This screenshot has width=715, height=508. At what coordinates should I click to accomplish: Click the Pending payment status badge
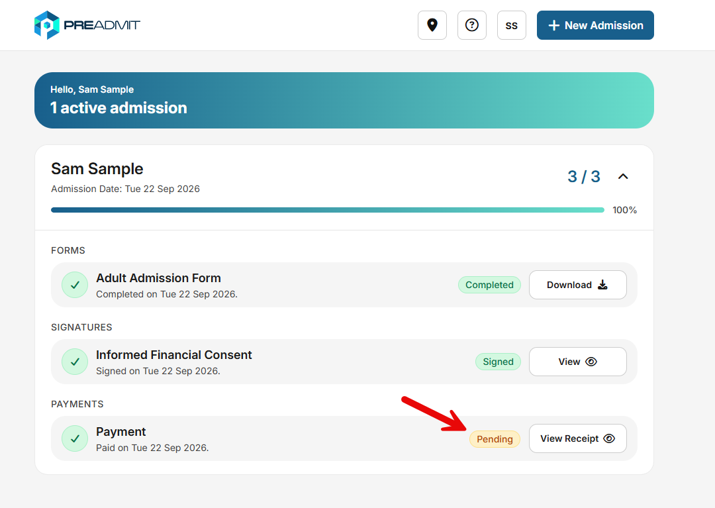[x=495, y=439]
